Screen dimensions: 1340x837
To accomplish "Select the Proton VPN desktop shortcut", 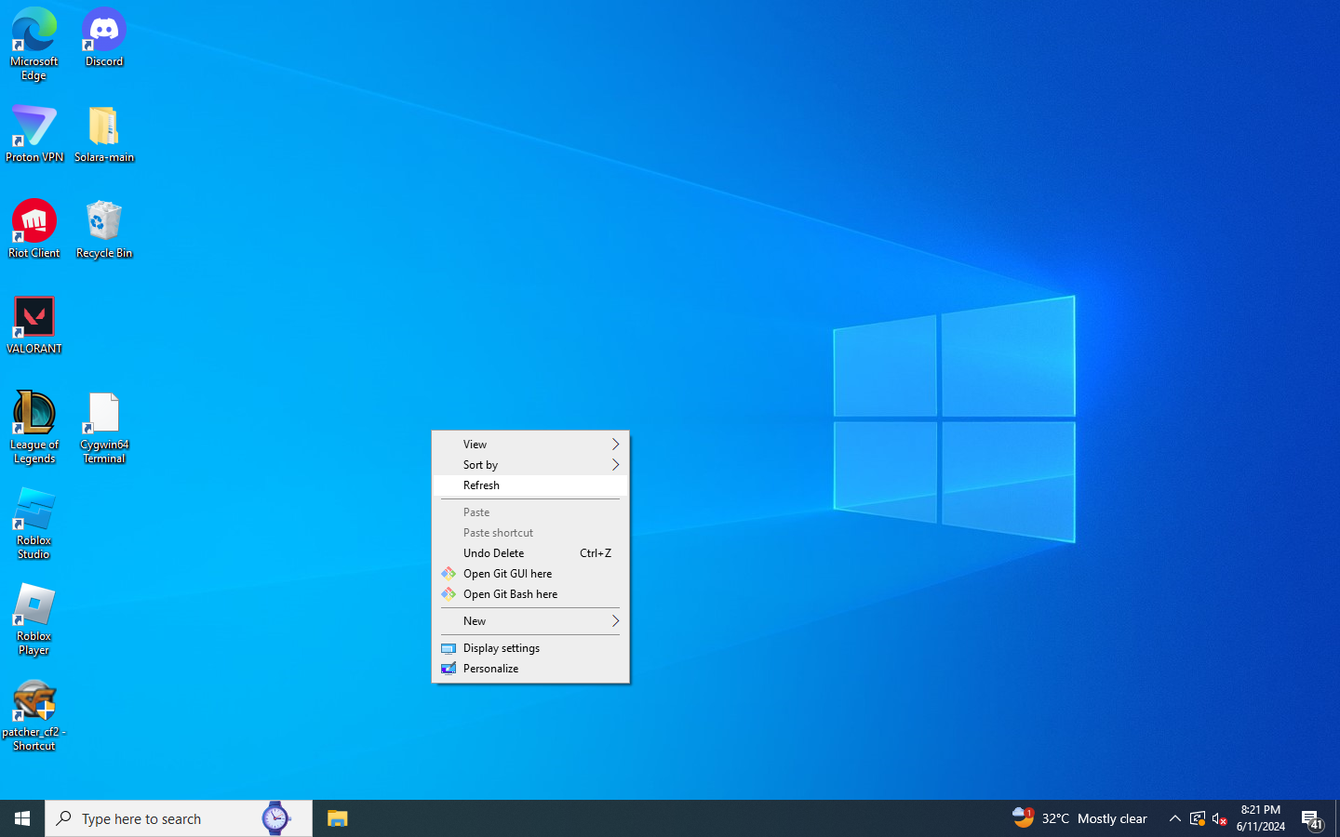I will tap(34, 134).
